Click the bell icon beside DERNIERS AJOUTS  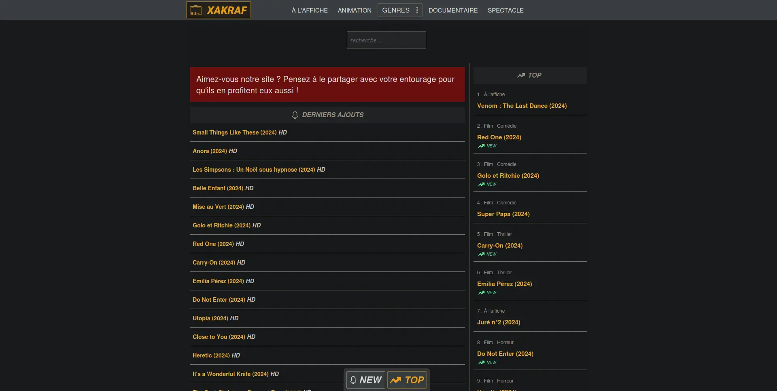point(295,115)
